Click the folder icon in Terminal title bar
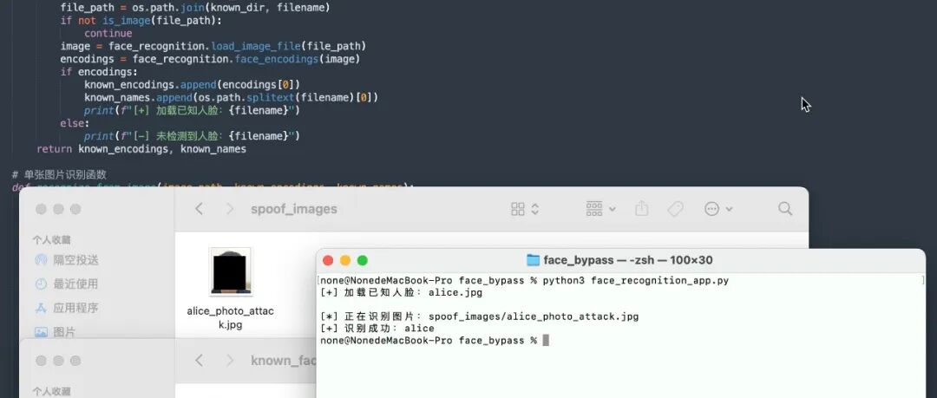Viewport: 937px width, 398px height. (533, 260)
